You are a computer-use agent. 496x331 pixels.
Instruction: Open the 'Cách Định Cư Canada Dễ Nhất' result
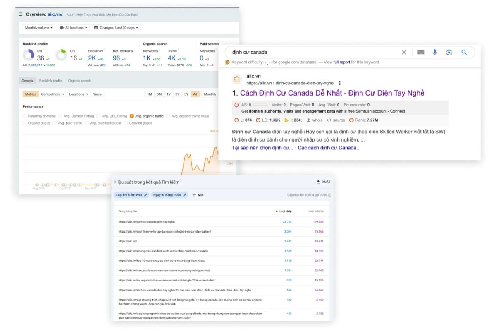point(332,93)
